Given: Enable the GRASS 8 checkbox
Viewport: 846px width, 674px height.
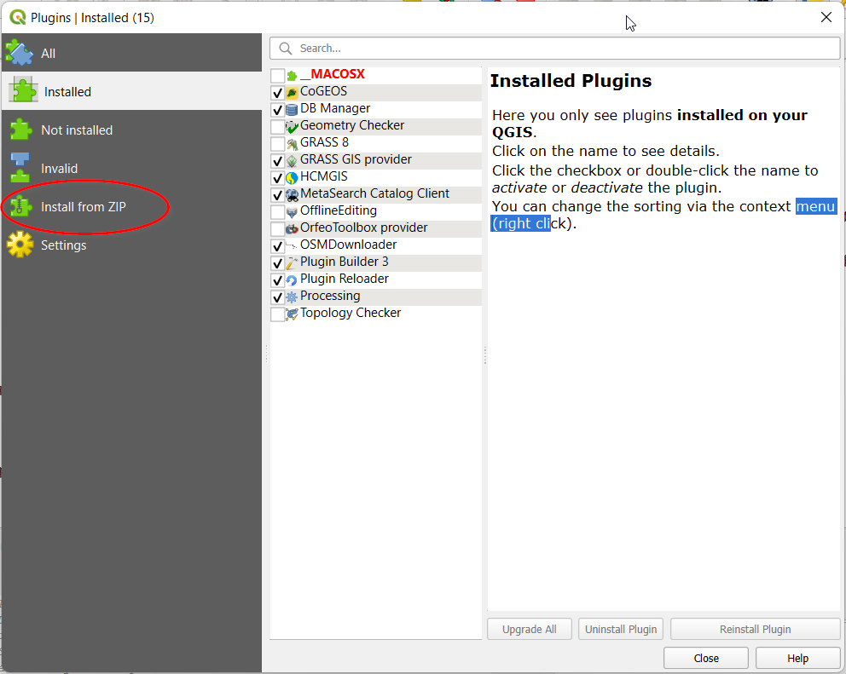Looking at the screenshot, I should point(277,144).
